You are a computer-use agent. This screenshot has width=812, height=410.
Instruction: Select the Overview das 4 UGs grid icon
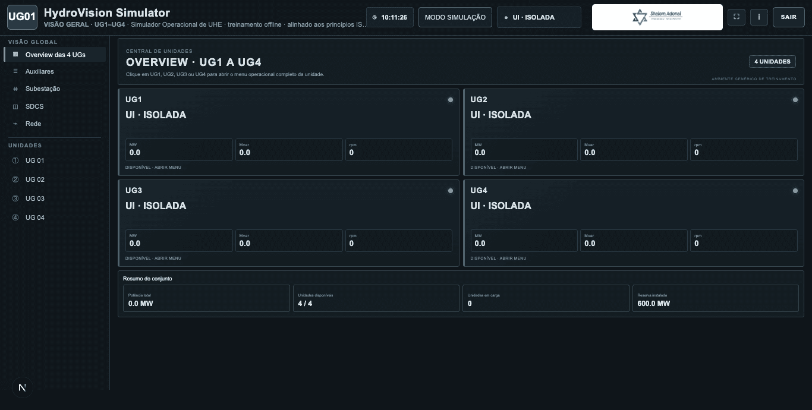pos(15,54)
